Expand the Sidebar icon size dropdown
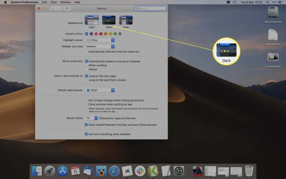 point(99,46)
